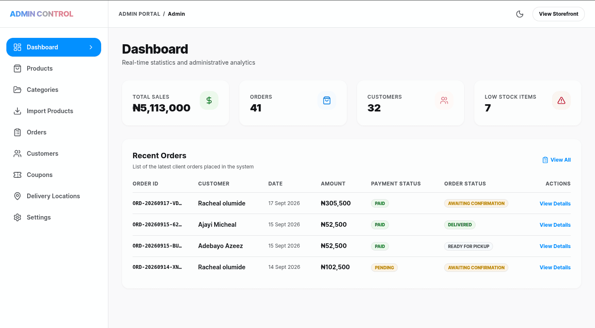Click the date 17 Sept 2026
The height and width of the screenshot is (328, 595).
284,203
